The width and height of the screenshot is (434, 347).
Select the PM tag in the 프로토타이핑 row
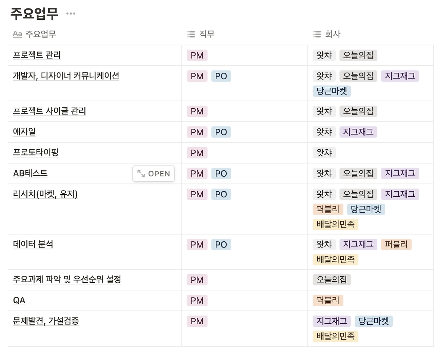(x=197, y=153)
